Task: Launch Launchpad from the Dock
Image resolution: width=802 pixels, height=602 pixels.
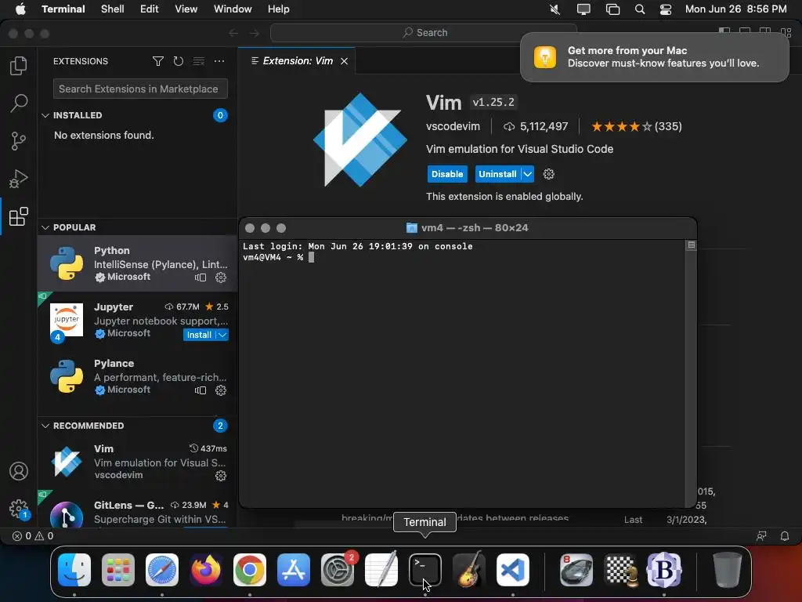Action: click(x=118, y=570)
